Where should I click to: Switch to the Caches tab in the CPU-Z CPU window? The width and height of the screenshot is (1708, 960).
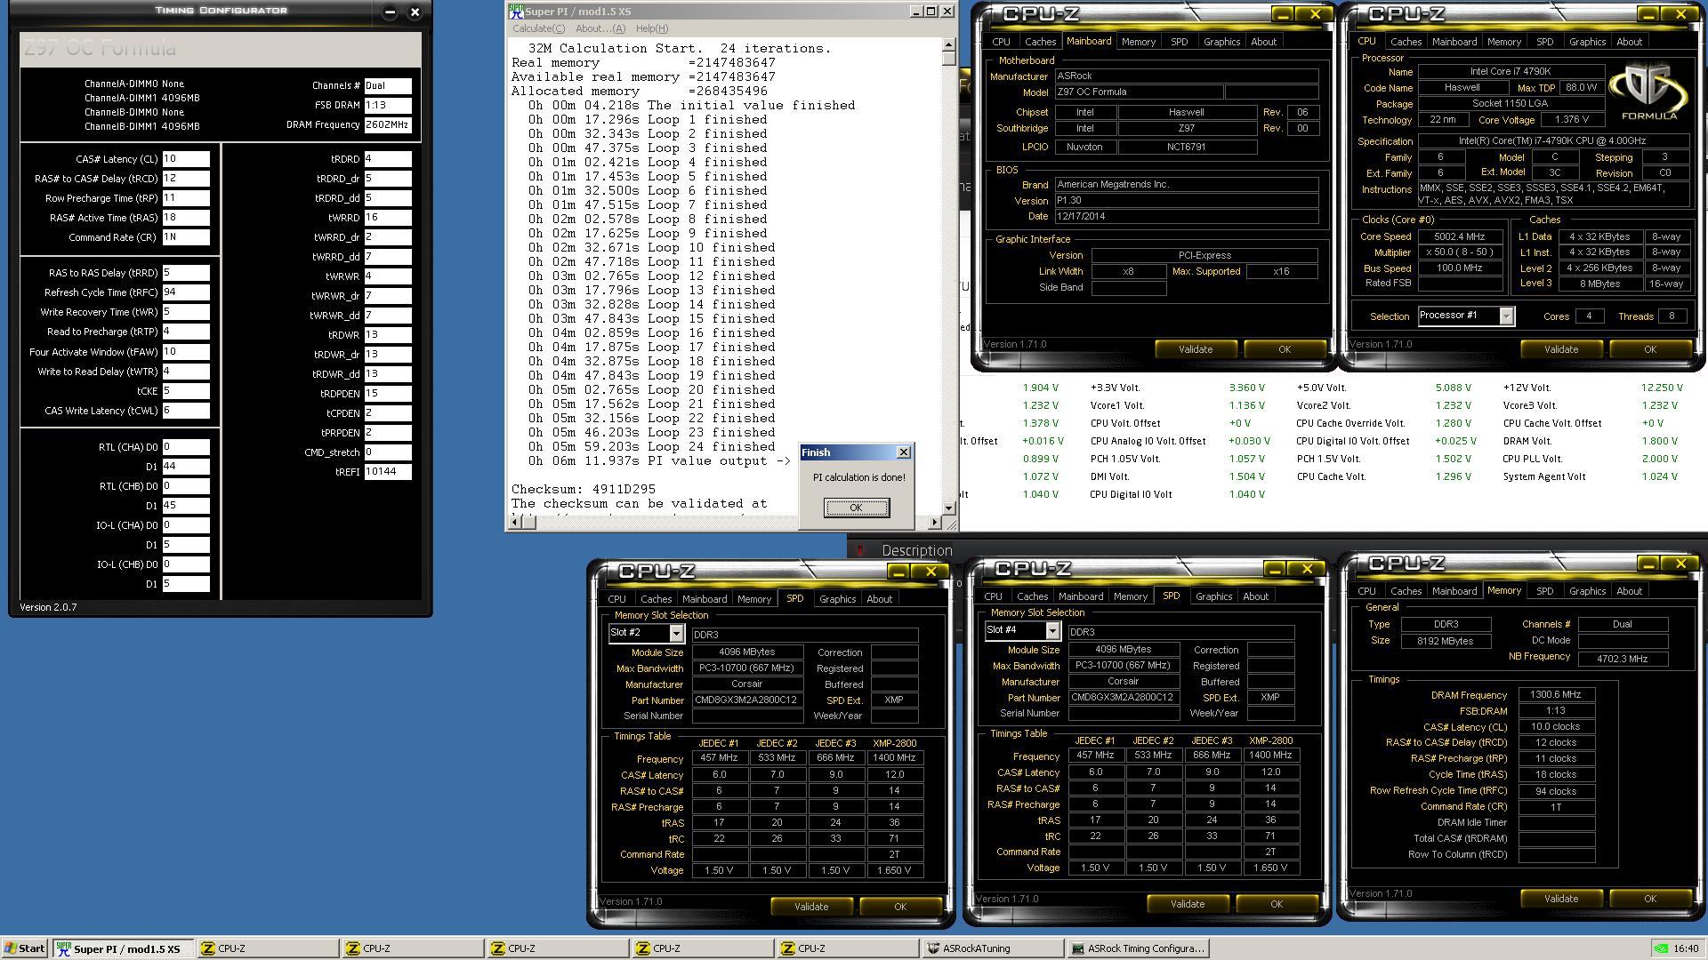(1406, 42)
